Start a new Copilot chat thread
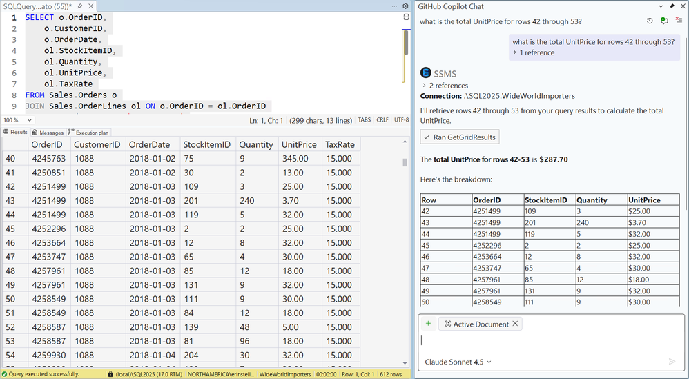Viewport: 689px width, 379px height. tap(664, 21)
